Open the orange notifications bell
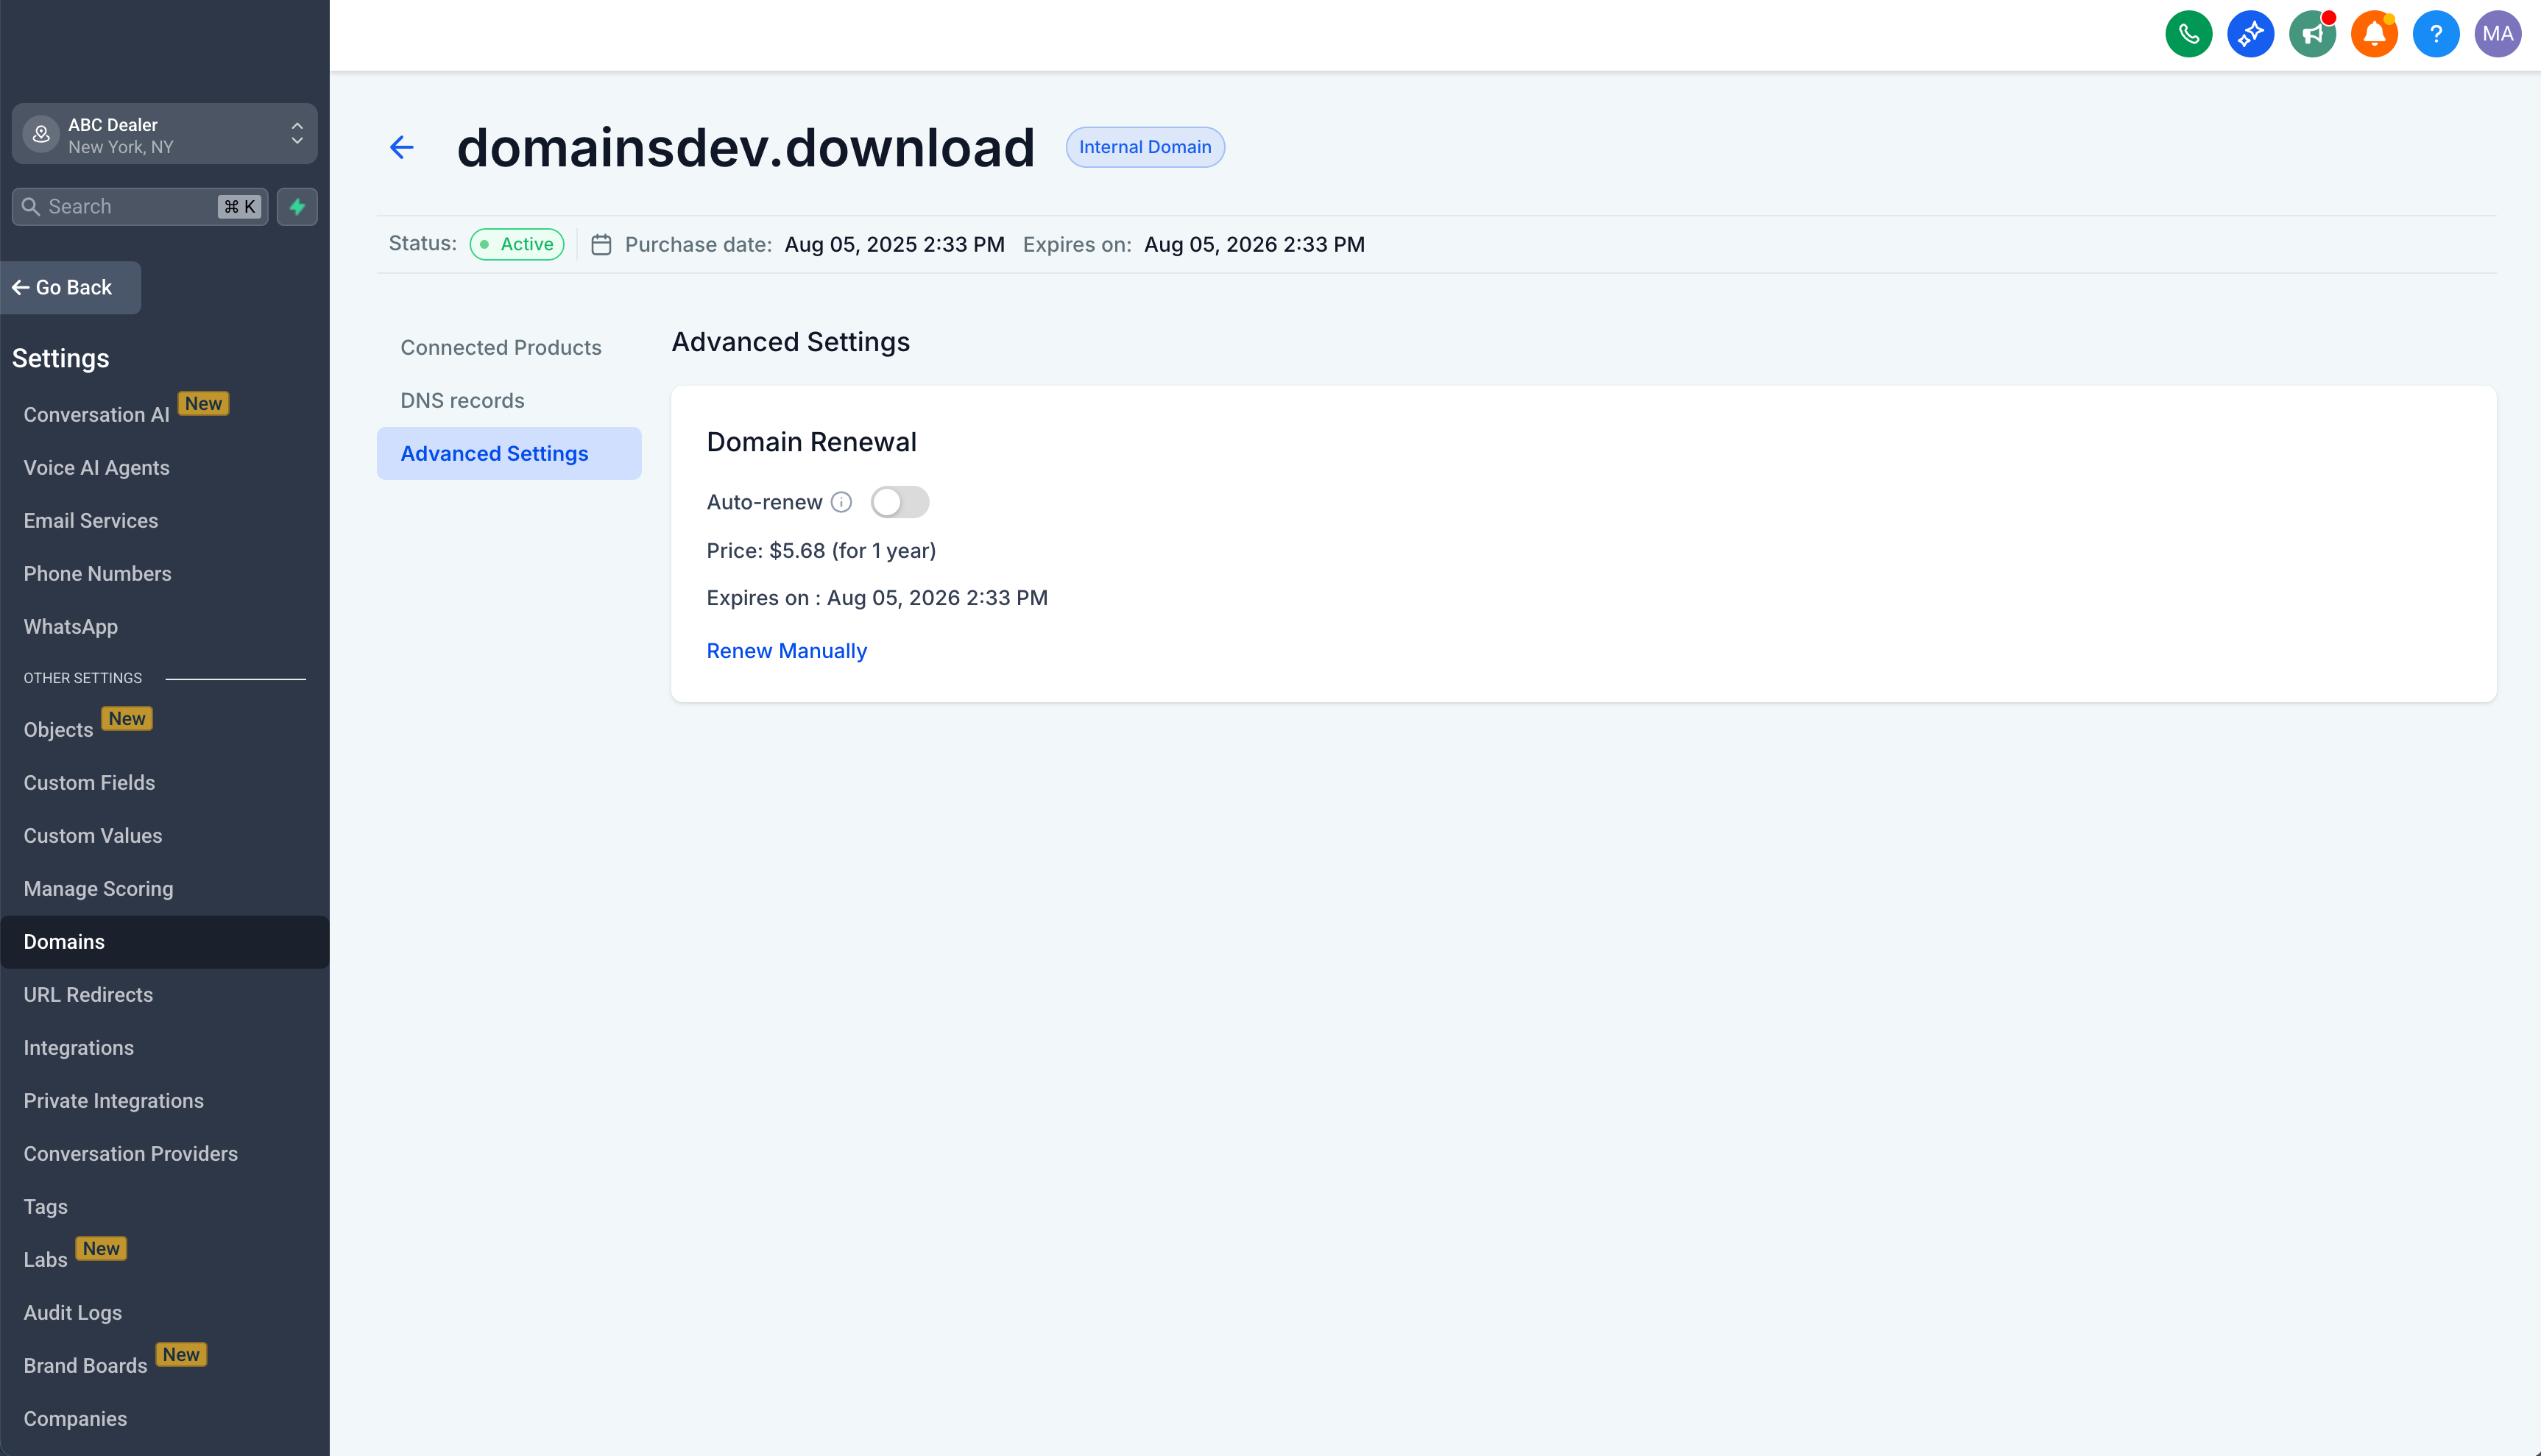The height and width of the screenshot is (1456, 2541). (x=2374, y=33)
